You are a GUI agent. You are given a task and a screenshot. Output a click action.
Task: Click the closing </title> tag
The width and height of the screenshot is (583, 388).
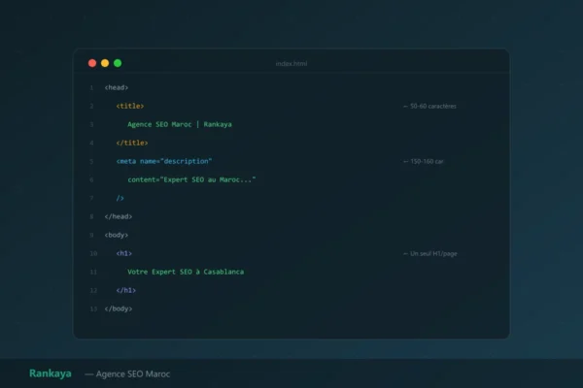tap(132, 143)
